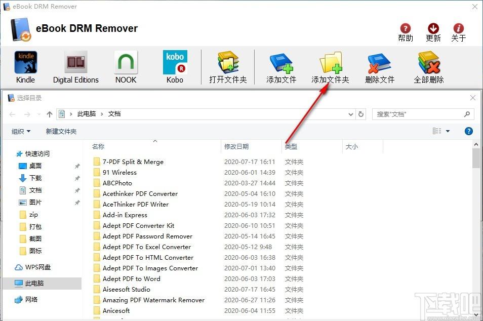Select the 截图 folder in sidebar
The width and height of the screenshot is (483, 321).
click(x=30, y=239)
